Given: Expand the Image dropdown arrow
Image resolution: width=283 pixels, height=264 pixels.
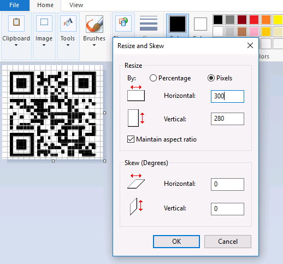Looking at the screenshot, I should [x=44, y=45].
